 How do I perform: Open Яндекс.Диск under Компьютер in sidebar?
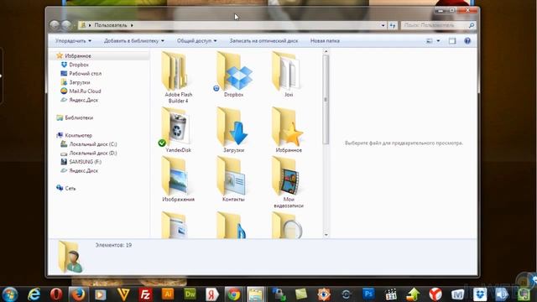[x=83, y=171]
